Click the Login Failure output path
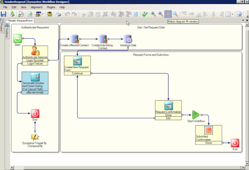Screen dimensions: 249x170 tap(35, 64)
